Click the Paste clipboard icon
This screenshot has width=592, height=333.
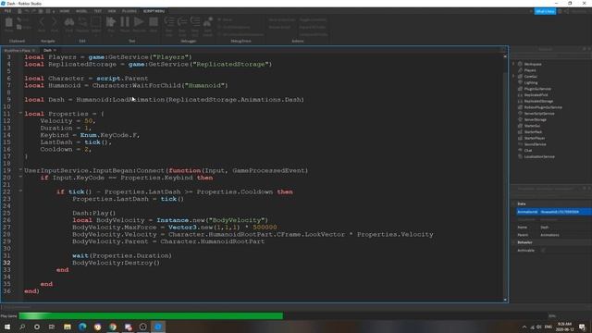click(8, 23)
